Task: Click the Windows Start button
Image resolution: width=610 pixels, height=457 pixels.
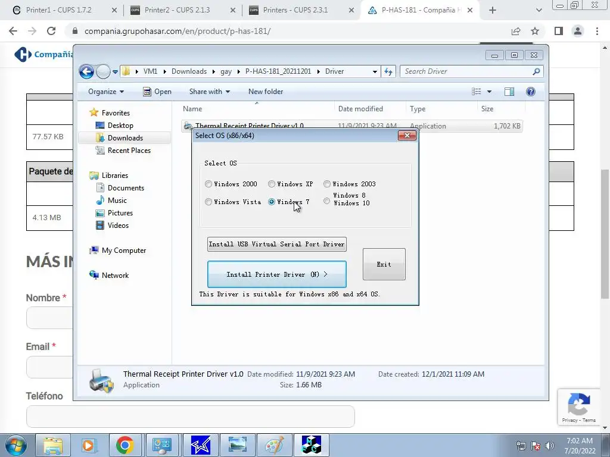Action: point(16,445)
